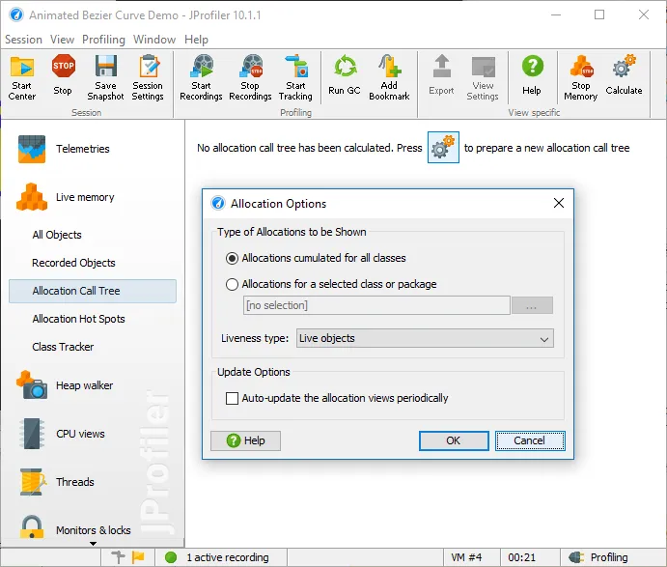Click the flag icon in status bar
Image resolution: width=667 pixels, height=567 pixels.
[138, 556]
